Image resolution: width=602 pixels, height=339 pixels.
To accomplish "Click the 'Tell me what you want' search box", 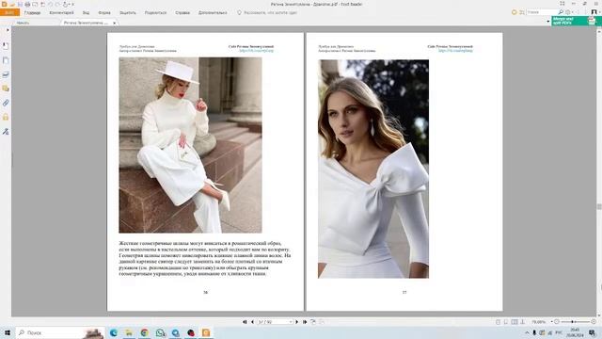I will [267, 12].
